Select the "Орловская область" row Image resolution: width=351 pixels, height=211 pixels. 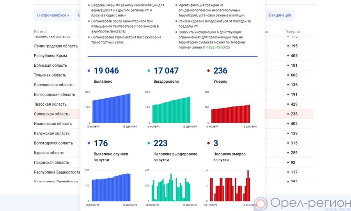(52, 114)
